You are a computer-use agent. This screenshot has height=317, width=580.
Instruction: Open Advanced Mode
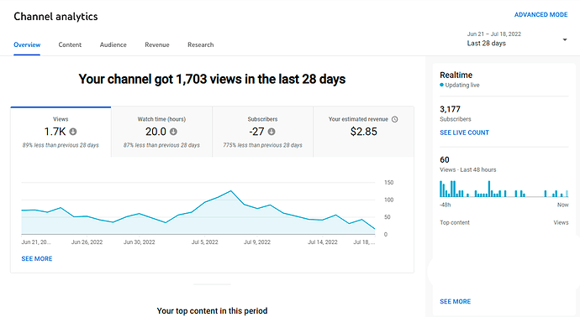pyautogui.click(x=540, y=15)
